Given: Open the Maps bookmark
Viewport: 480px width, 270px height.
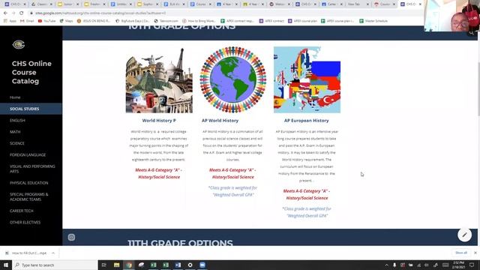Looking at the screenshot, I should (67, 21).
